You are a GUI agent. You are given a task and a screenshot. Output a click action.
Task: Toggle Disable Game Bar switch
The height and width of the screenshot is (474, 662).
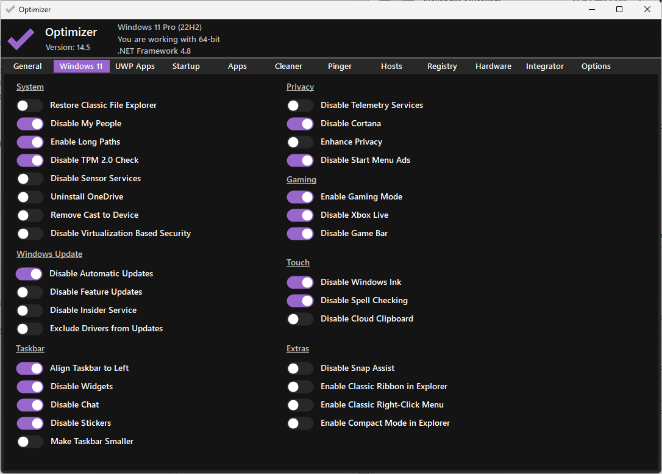point(300,234)
